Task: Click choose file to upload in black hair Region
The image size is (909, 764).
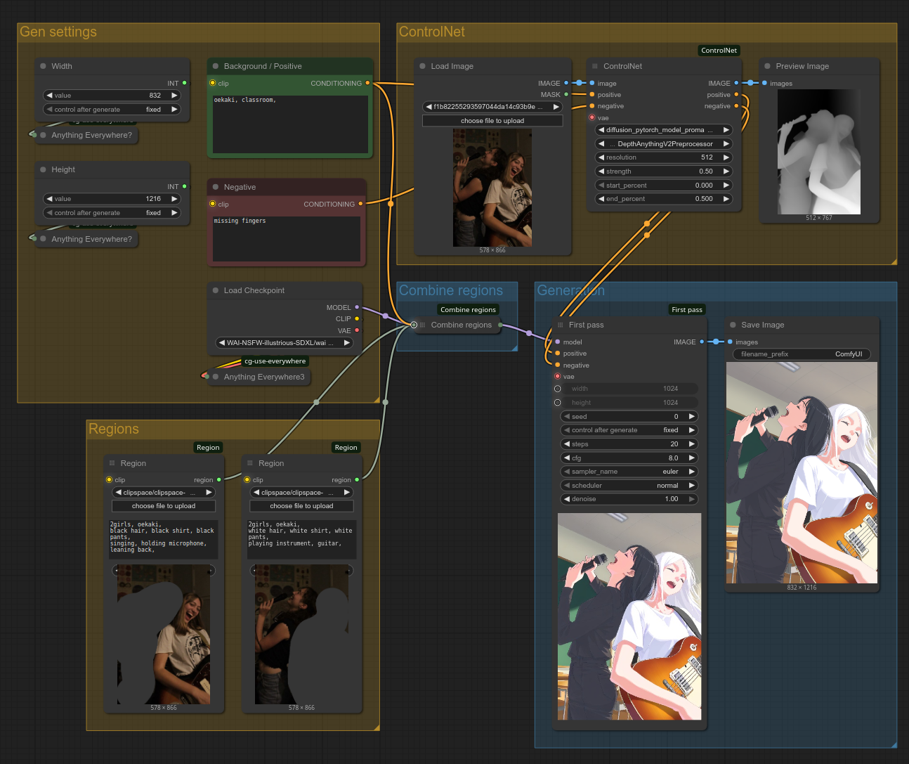Action: pyautogui.click(x=164, y=506)
